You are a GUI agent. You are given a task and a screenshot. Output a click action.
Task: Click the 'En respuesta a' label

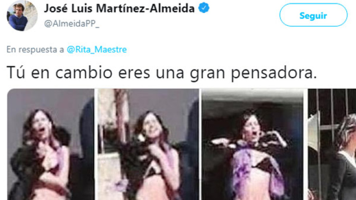[35, 50]
